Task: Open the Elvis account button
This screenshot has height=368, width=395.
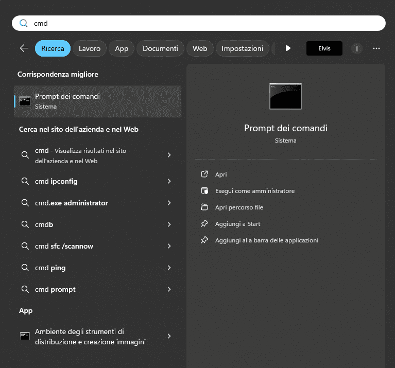Action: 324,48
